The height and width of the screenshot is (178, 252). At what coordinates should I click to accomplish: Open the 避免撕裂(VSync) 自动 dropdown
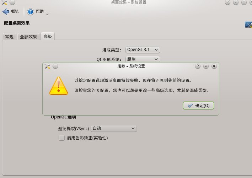tap(114, 128)
